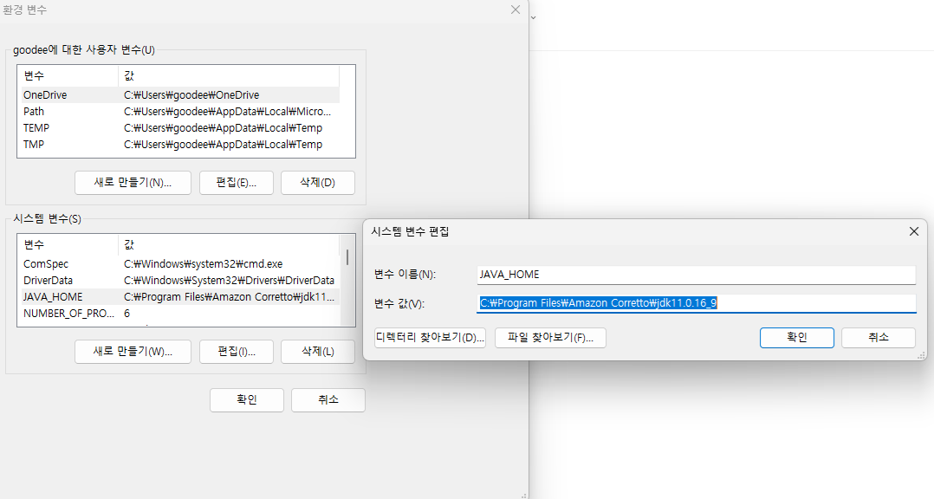The width and height of the screenshot is (934, 499).
Task: Click 값 column header in system variables
Action: [229, 245]
